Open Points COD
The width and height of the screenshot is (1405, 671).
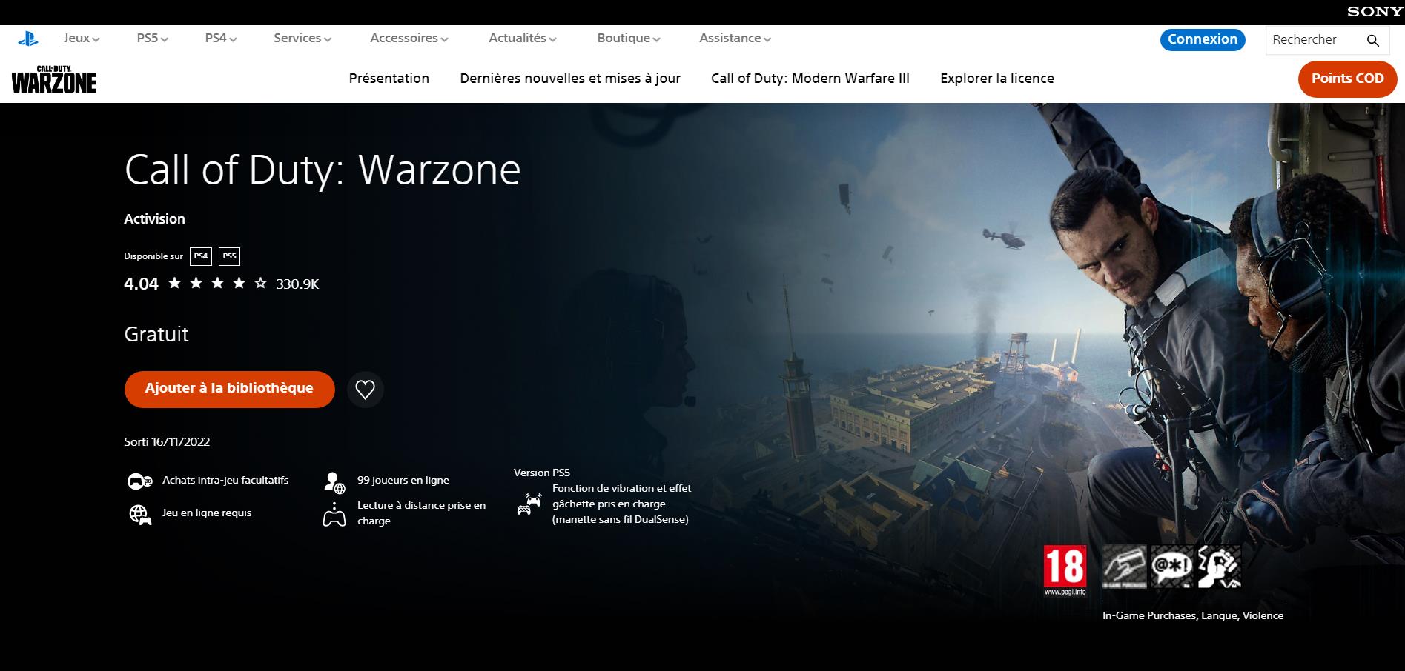[x=1346, y=79]
